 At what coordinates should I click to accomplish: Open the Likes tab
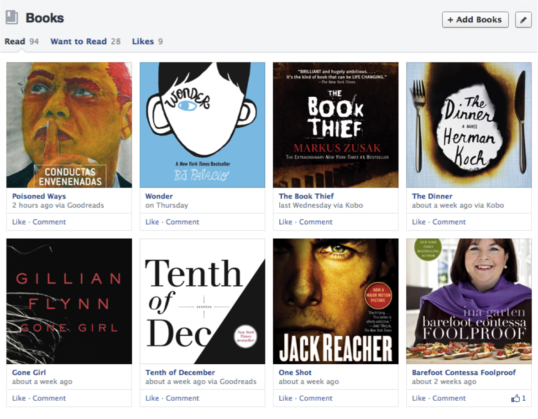(143, 42)
